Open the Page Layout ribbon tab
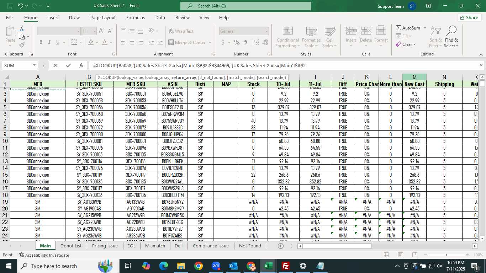The image size is (486, 273). click(x=103, y=17)
